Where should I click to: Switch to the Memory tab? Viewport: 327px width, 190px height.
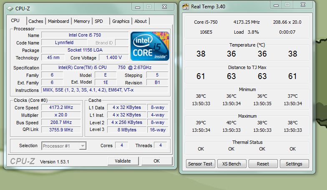tap(82, 21)
